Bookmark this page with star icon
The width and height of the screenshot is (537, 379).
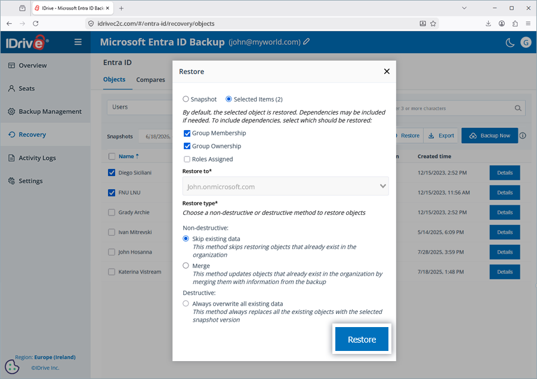click(x=433, y=23)
